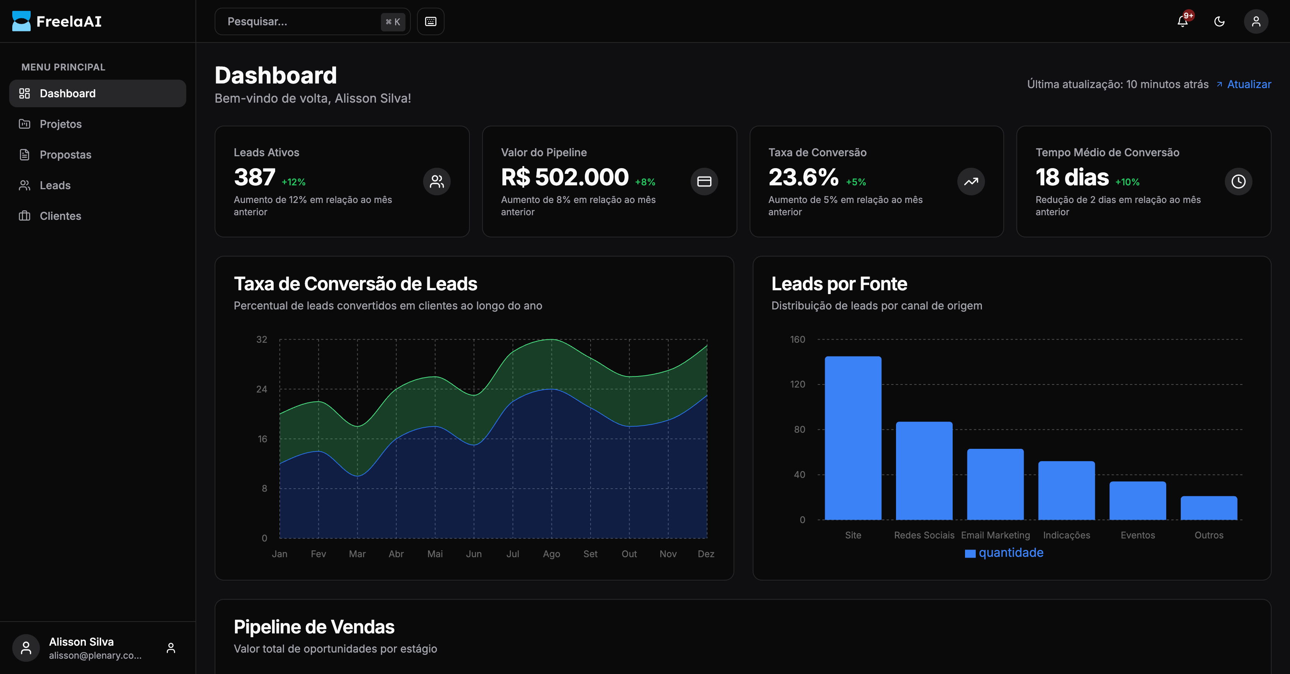
Task: Click the Alisson Silva sidebar avatar
Action: pos(26,648)
